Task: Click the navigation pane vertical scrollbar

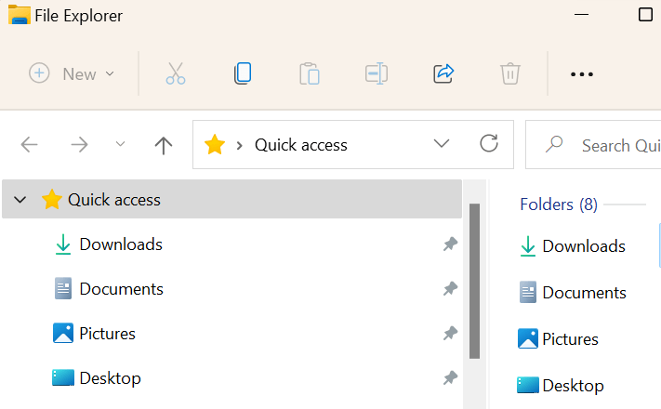Action: pos(474,281)
